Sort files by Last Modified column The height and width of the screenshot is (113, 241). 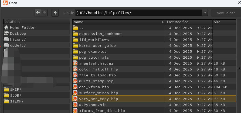(189, 22)
